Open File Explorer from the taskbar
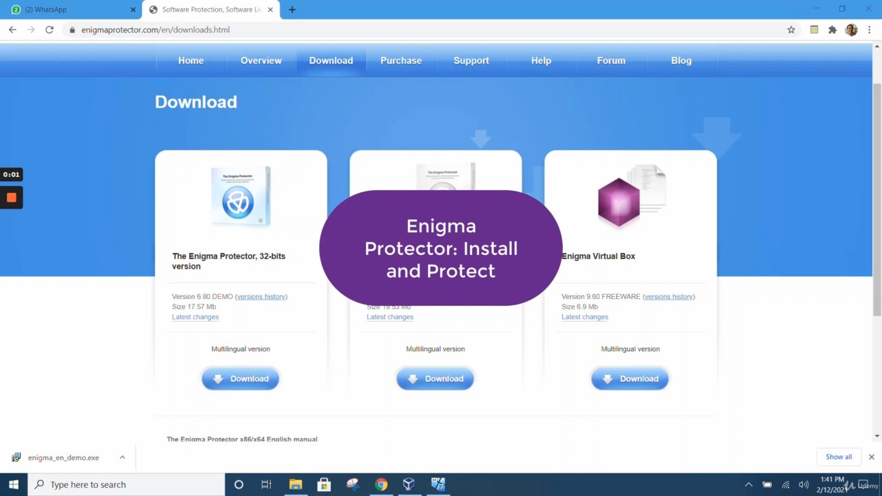This screenshot has height=496, width=882. [x=296, y=484]
